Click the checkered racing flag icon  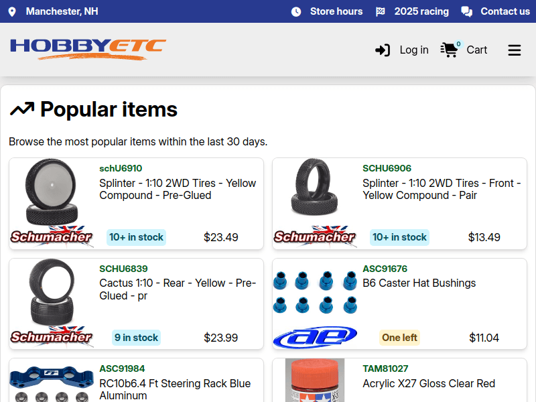pyautogui.click(x=381, y=11)
